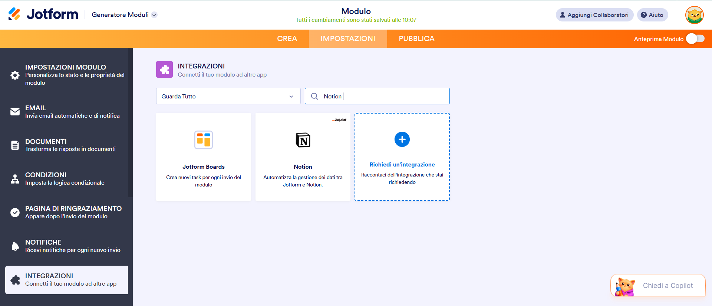Click the envelope Email icon
This screenshot has width=712, height=306.
(15, 111)
